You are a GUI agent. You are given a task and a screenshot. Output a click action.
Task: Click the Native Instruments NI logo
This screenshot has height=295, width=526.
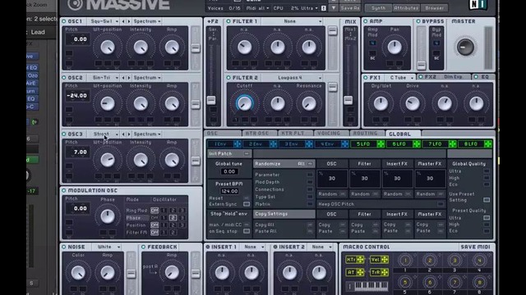[478, 4]
